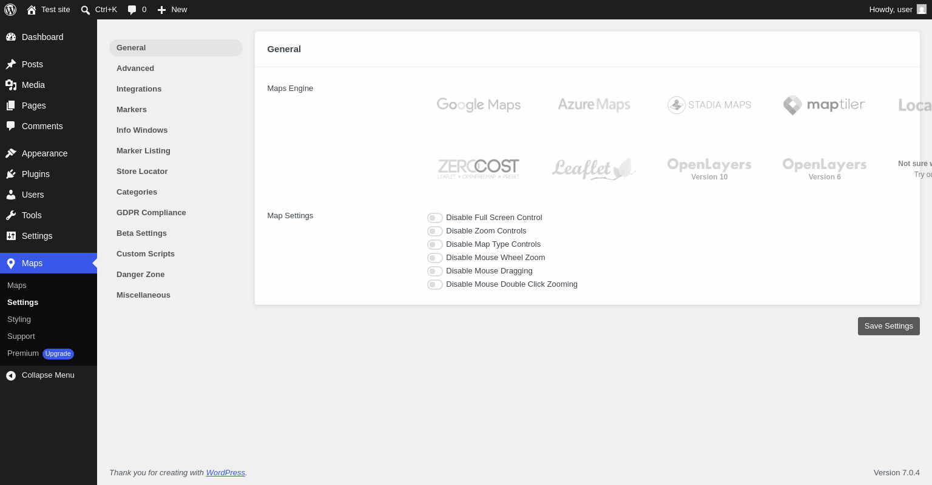This screenshot has height=485, width=932.
Task: Click the plus icon beside New
Action: [x=161, y=10]
